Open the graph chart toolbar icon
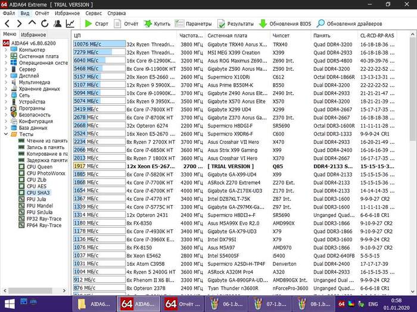417x312 pixels. (70, 24)
